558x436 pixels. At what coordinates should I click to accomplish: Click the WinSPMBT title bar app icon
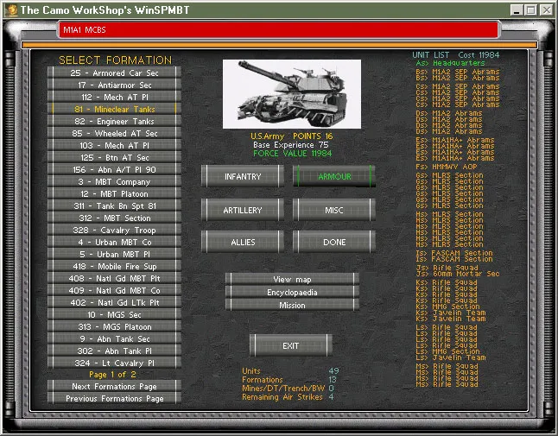coord(11,9)
